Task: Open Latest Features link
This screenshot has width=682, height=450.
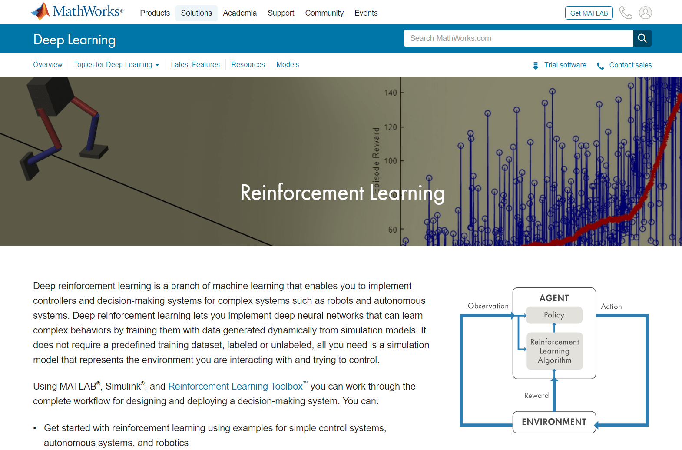Action: pyautogui.click(x=195, y=64)
